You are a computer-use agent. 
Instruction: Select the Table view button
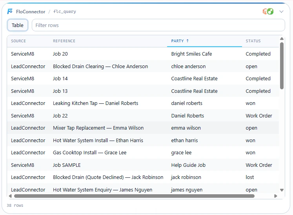tap(18, 25)
